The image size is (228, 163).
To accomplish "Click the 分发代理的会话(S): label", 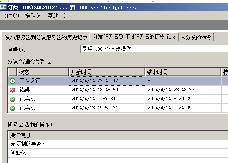I will click(x=31, y=61).
